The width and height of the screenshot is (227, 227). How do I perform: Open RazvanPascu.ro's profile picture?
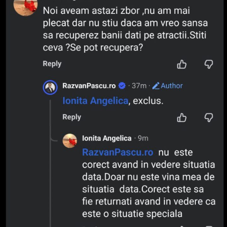50,87
